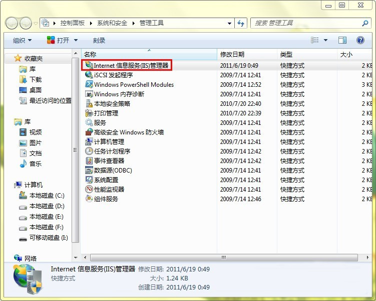Screen dimensions: 376x301
Task: Click the 搜索 管理工具 search field
Action: [x=305, y=23]
